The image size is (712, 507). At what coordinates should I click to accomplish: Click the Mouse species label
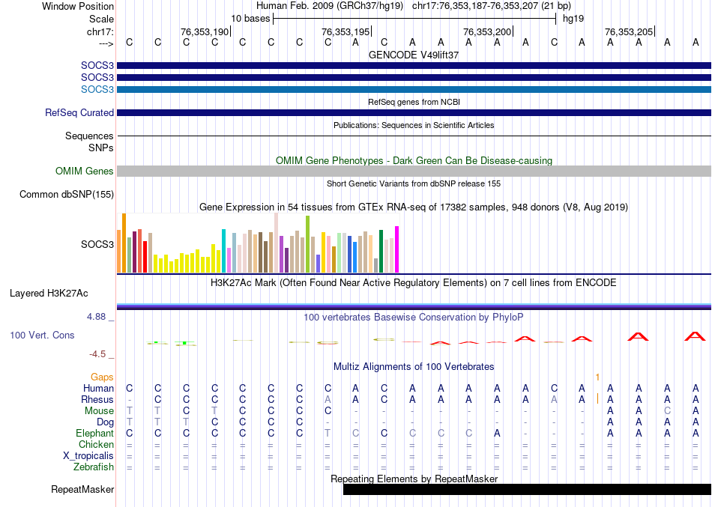[x=99, y=411]
